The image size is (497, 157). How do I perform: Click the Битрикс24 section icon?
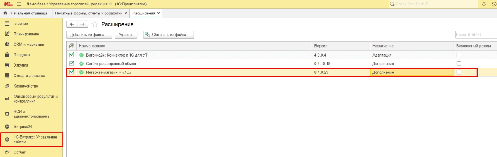click(x=6, y=126)
